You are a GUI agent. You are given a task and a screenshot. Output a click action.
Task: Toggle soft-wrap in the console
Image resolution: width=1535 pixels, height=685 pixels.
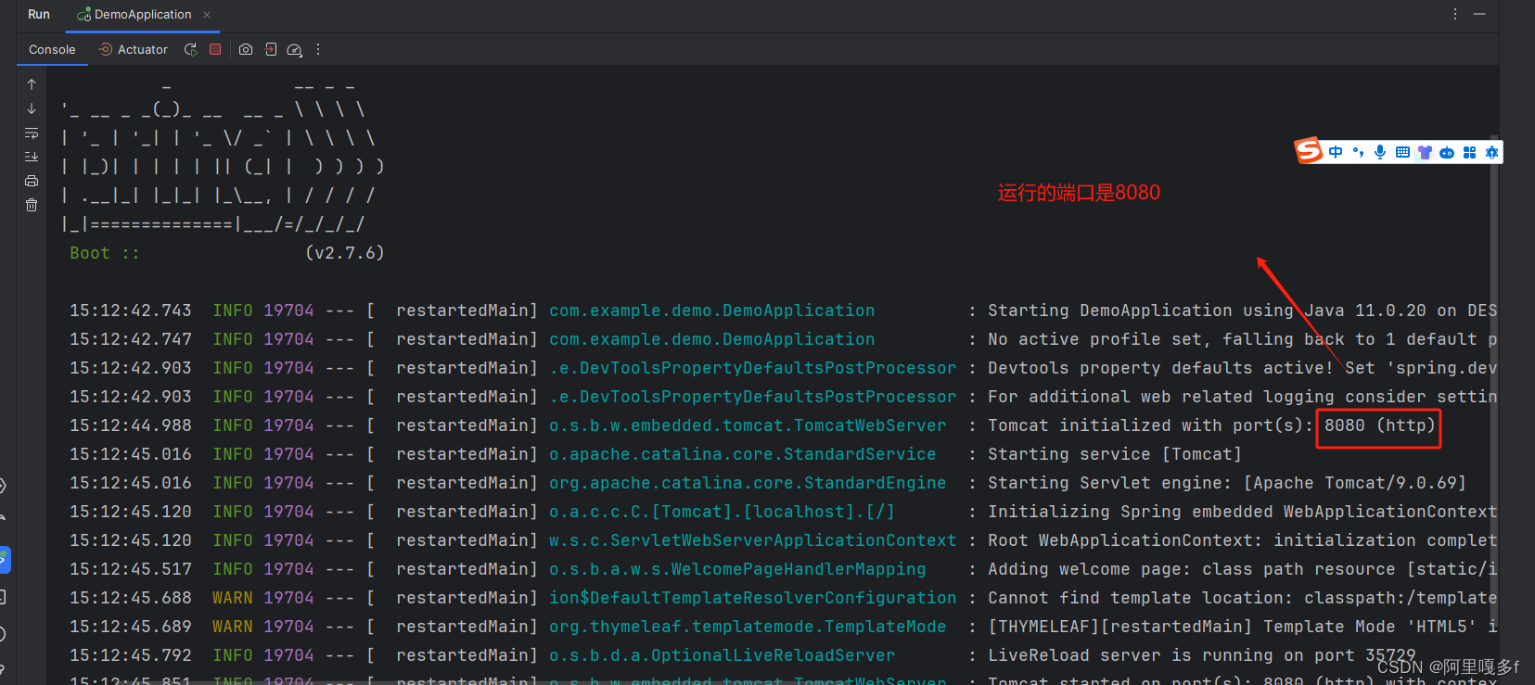pos(32,133)
